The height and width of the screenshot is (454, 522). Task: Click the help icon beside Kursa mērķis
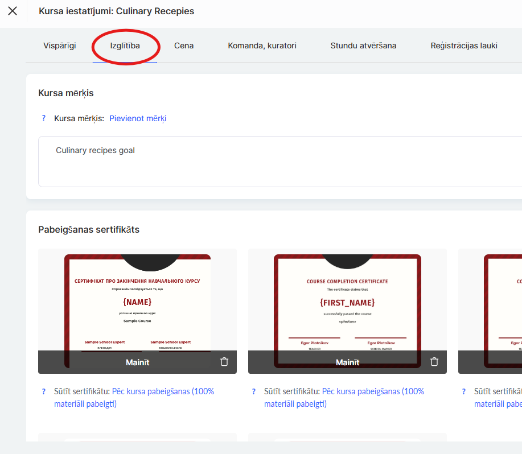[x=43, y=118]
